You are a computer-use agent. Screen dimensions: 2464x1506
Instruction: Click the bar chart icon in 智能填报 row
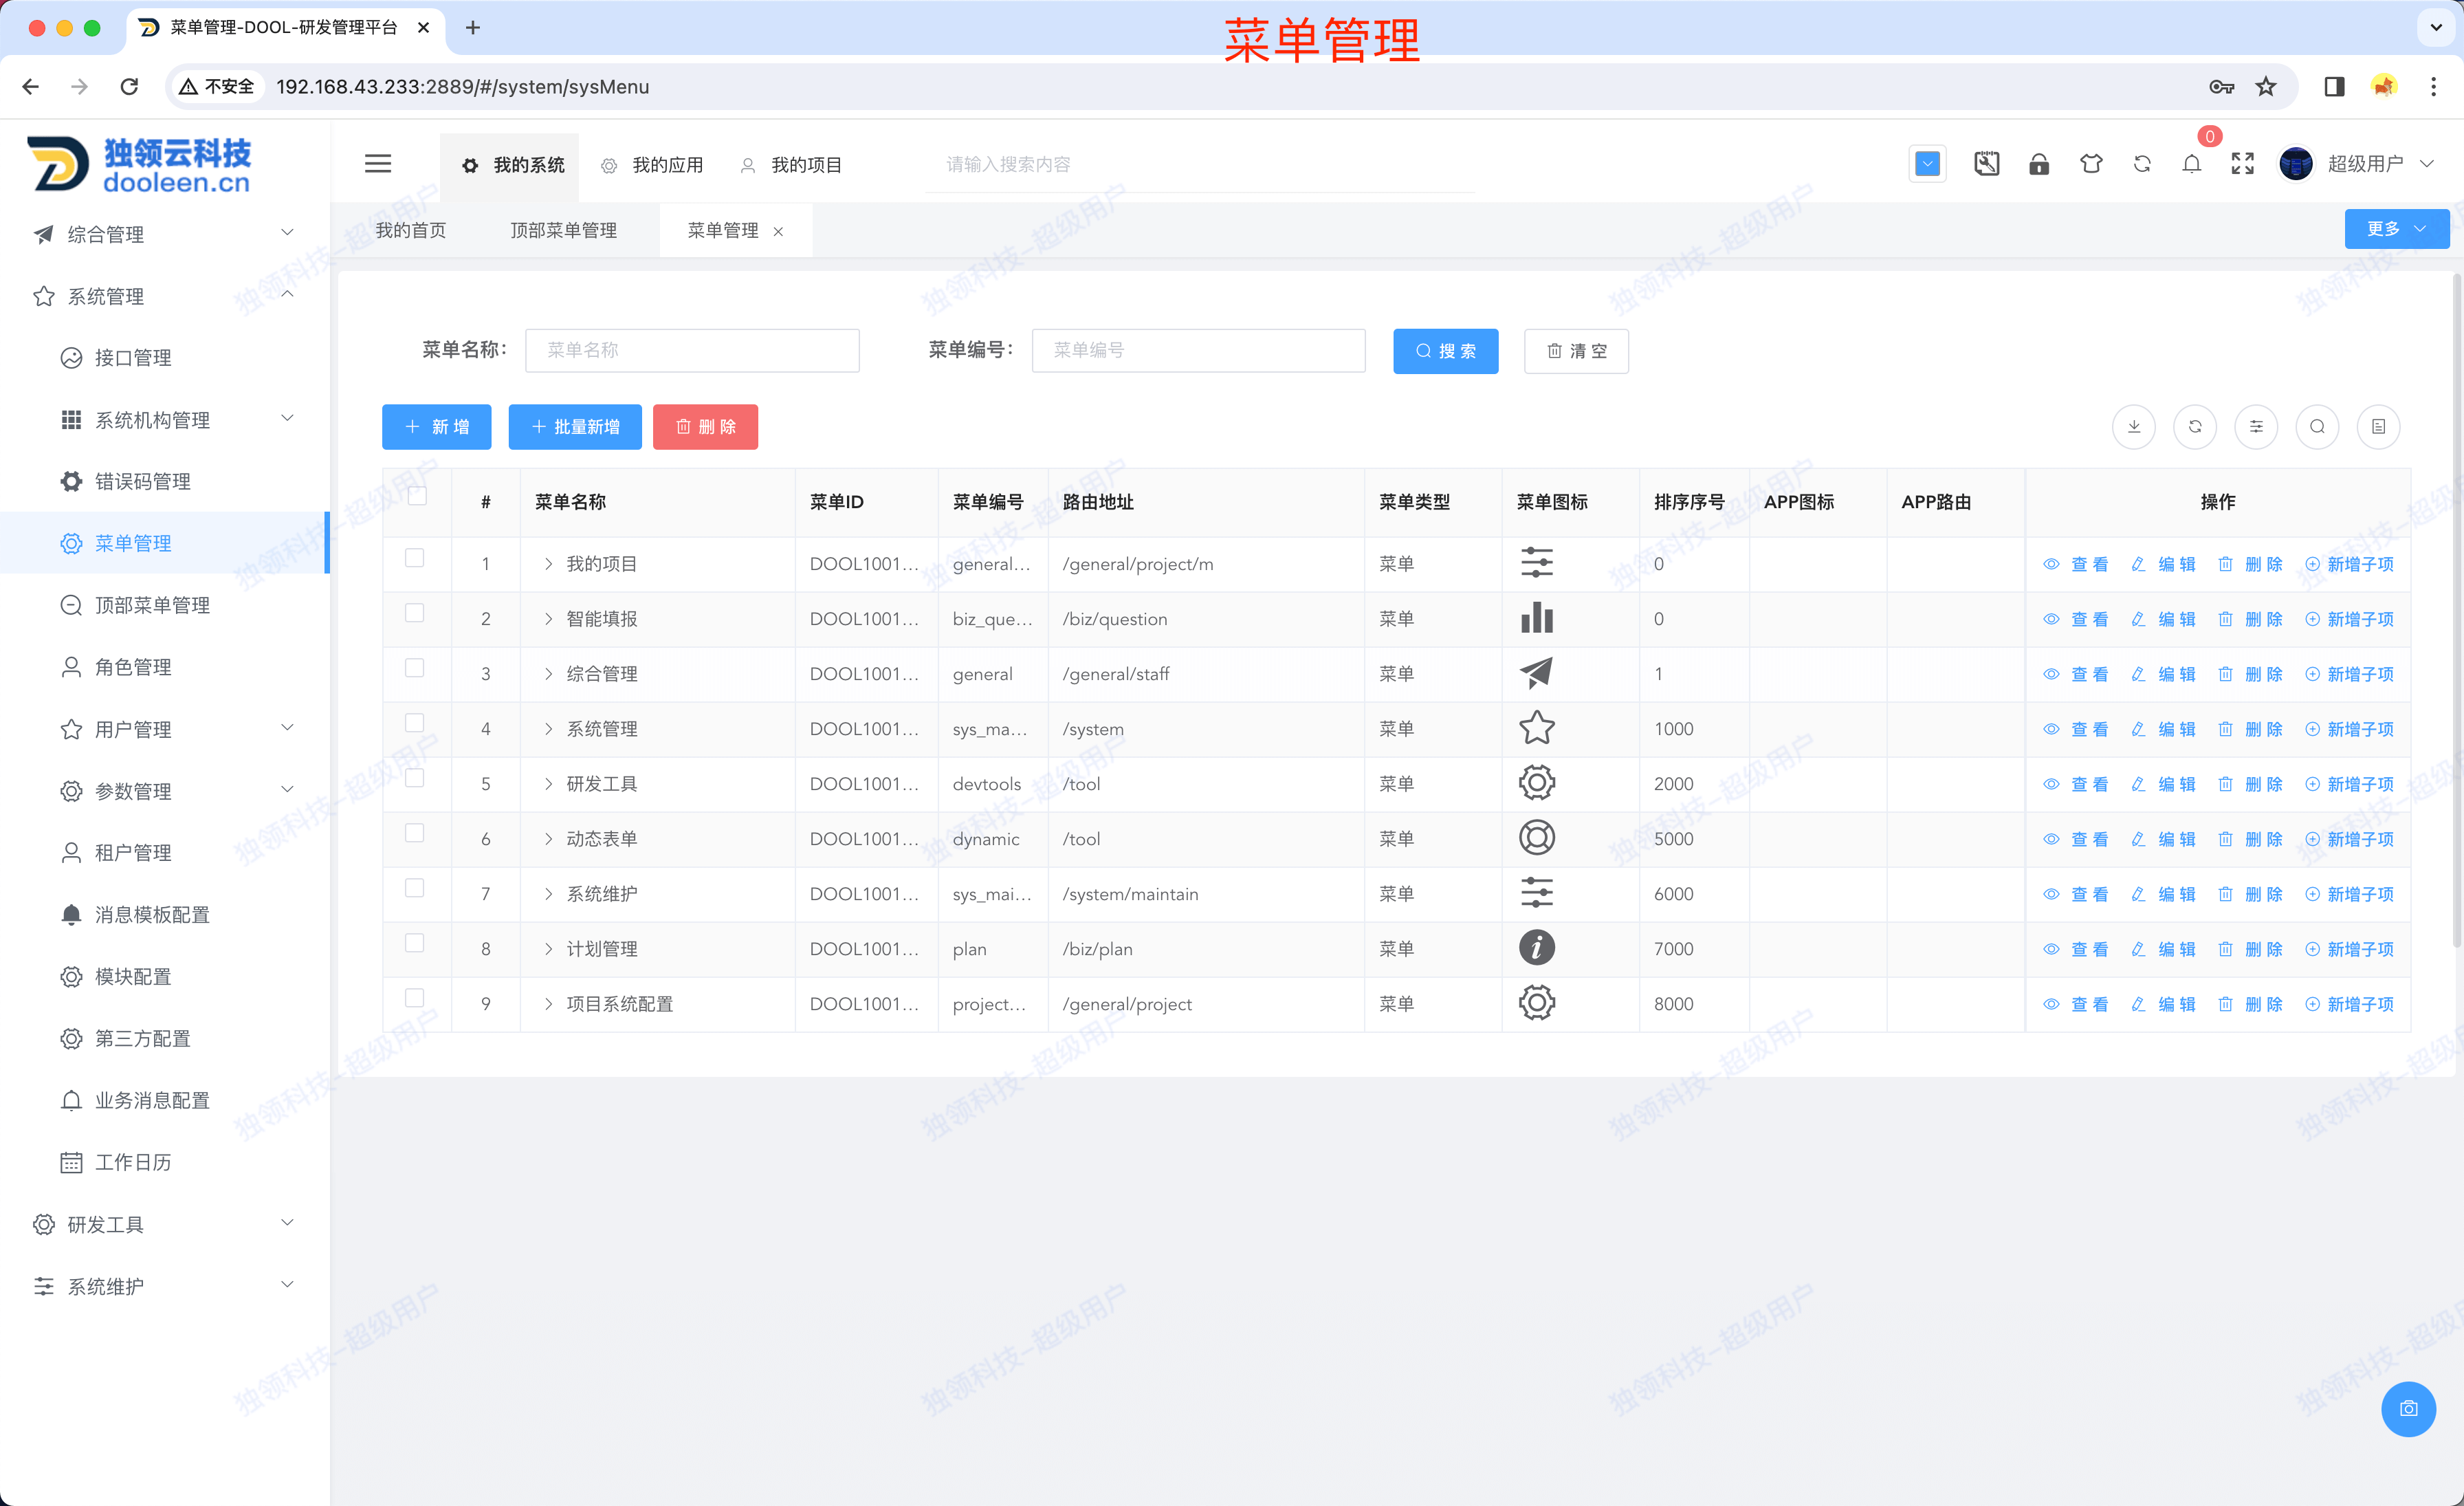click(1537, 619)
